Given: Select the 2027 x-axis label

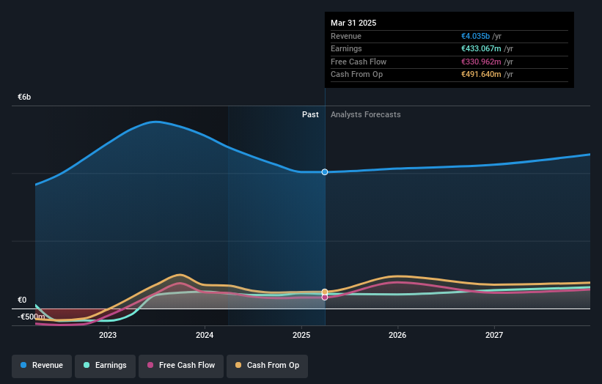Looking at the screenshot, I should pos(494,335).
